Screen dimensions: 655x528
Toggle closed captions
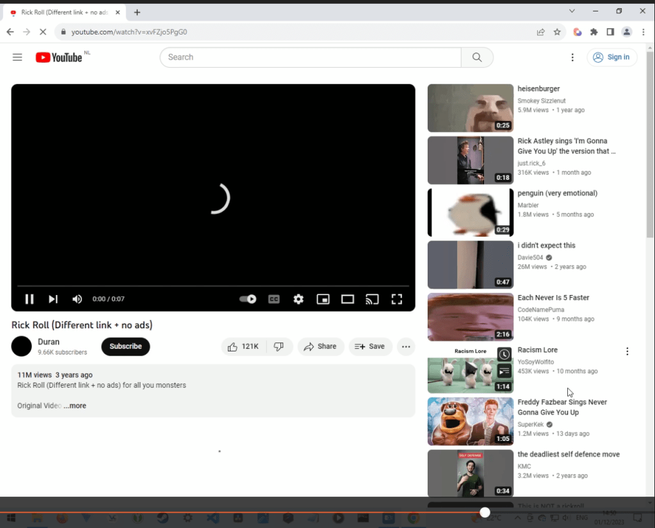tap(274, 299)
